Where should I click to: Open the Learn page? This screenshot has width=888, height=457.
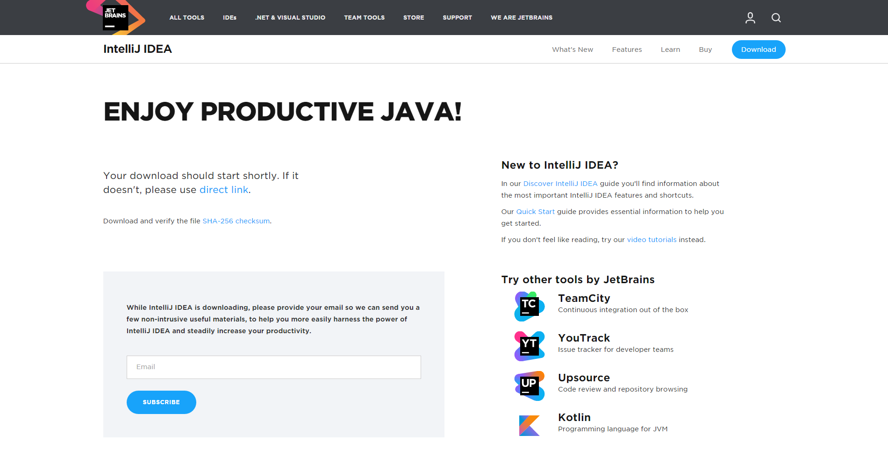(x=670, y=50)
